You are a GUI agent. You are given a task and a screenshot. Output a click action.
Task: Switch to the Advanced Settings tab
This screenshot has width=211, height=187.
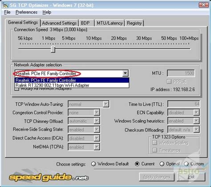[x=59, y=23]
